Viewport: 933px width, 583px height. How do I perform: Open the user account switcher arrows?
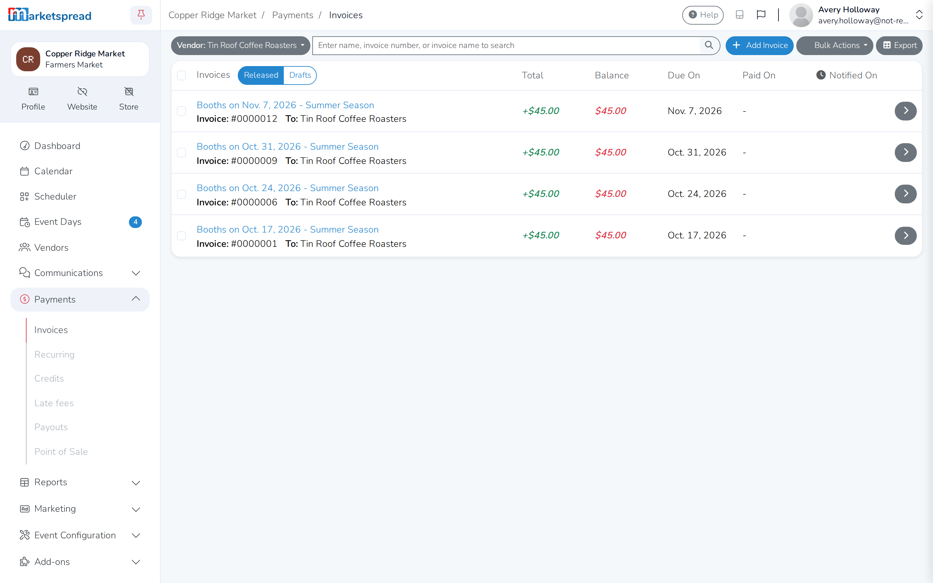click(x=919, y=15)
